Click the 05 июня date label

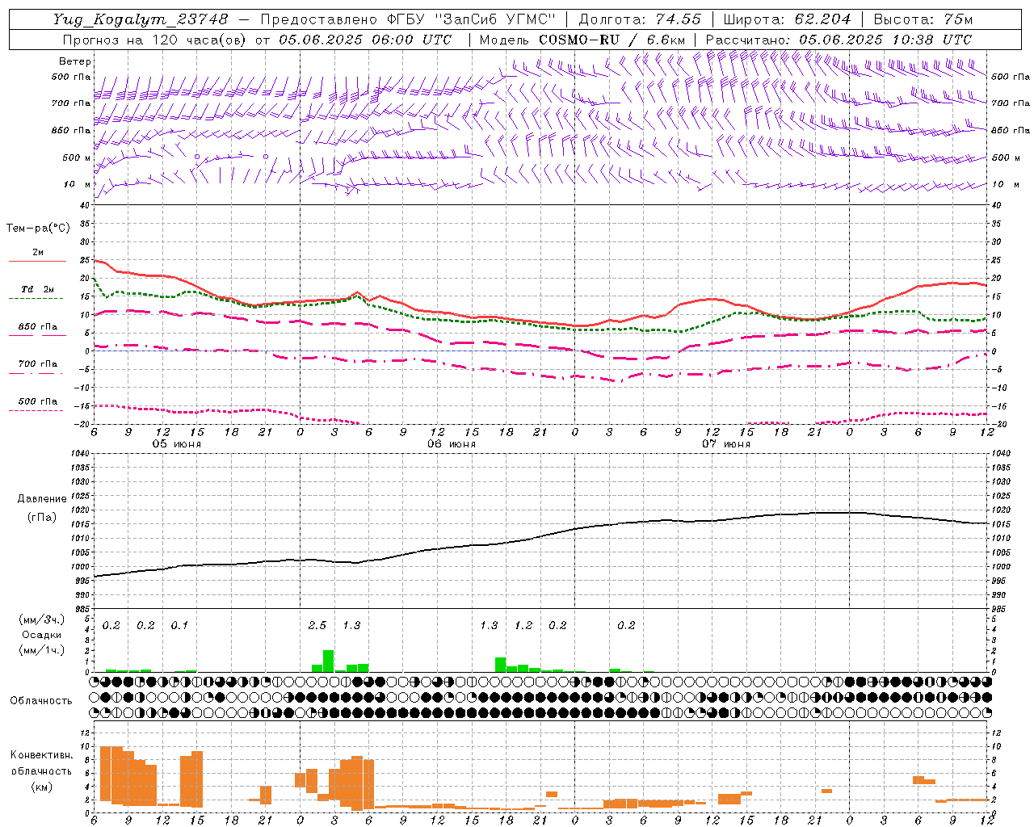pyautogui.click(x=177, y=444)
